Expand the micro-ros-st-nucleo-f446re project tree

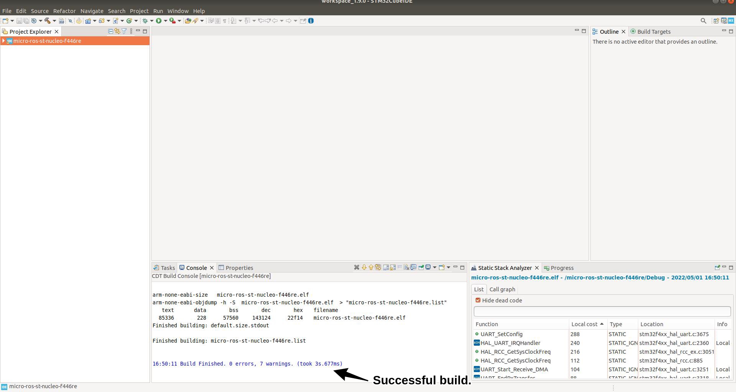3,41
